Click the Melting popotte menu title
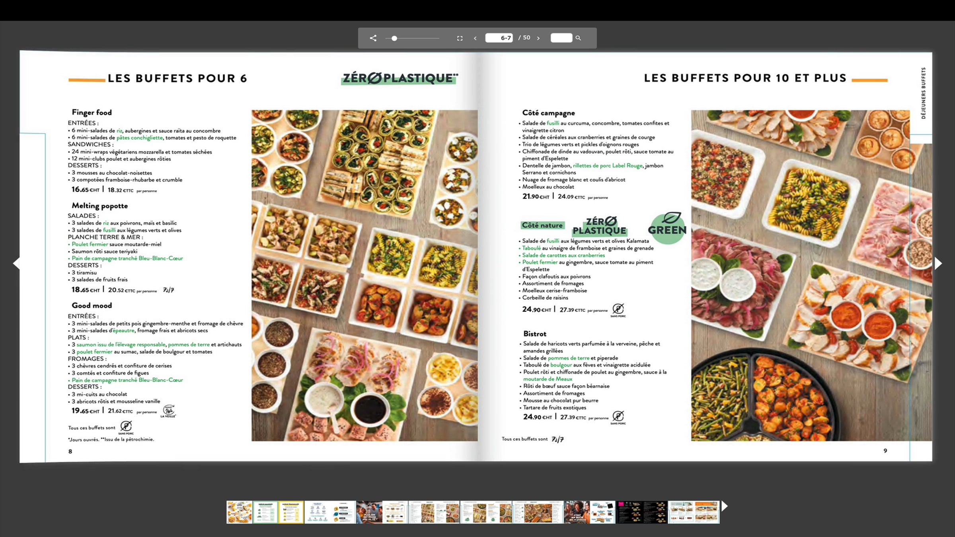The image size is (955, 537). [99, 206]
